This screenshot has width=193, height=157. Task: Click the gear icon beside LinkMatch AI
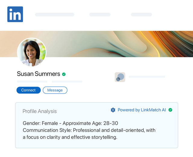coord(113,110)
